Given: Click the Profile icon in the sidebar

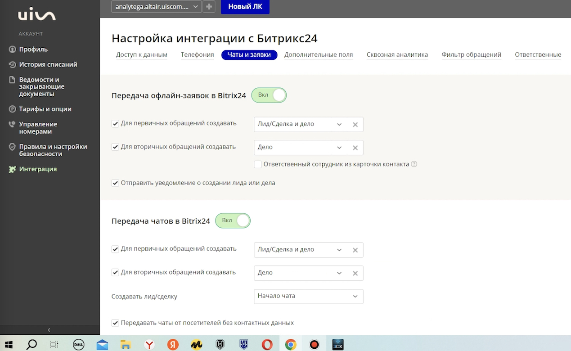Looking at the screenshot, I should (x=12, y=49).
